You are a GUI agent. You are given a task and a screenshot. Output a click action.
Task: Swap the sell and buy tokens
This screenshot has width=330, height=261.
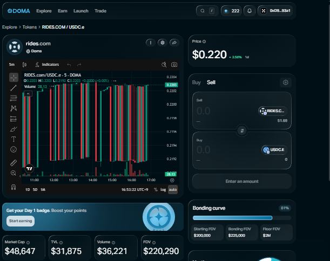coord(242,130)
